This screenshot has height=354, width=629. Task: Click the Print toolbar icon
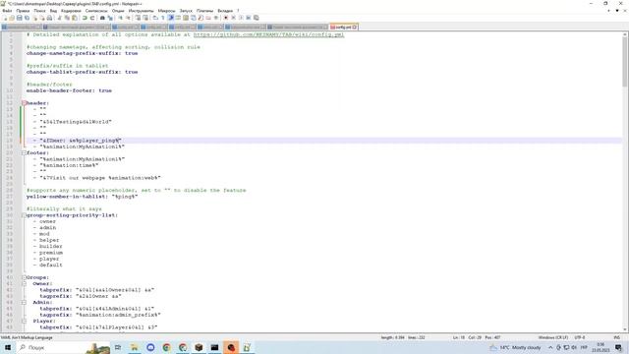pyautogui.click(x=50, y=18)
